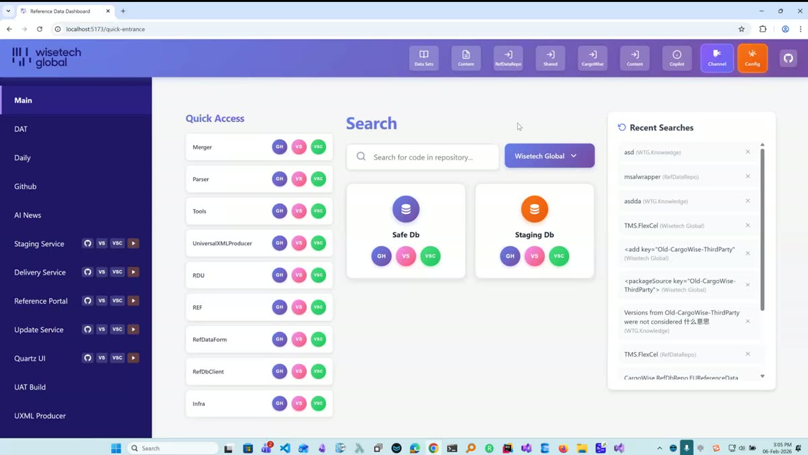Click VSC icon in Infra row
This screenshot has width=808, height=455.
pyautogui.click(x=318, y=403)
